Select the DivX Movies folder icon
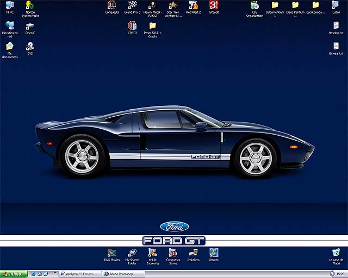Image resolution: width=348 pixels, height=278 pixels. 111,252
